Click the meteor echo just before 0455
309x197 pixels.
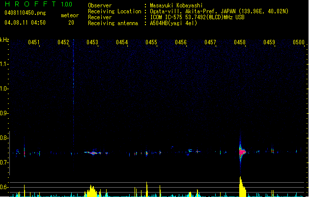click(x=146, y=153)
